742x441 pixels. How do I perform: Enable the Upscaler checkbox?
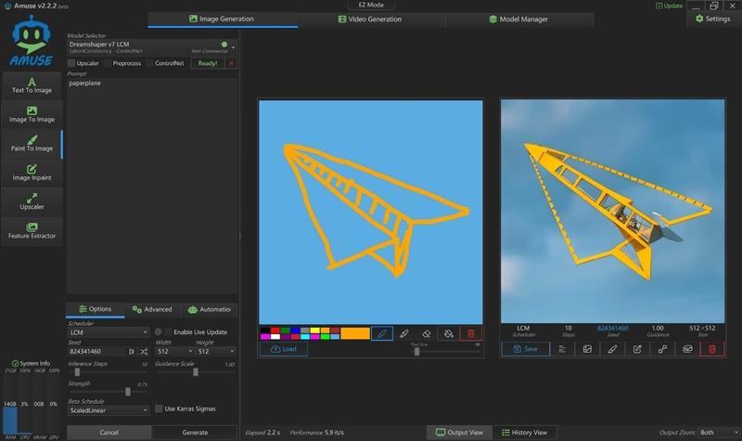72,63
